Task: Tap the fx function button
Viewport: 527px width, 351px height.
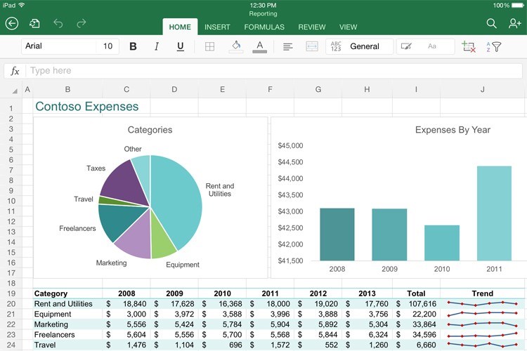Action: [15, 71]
